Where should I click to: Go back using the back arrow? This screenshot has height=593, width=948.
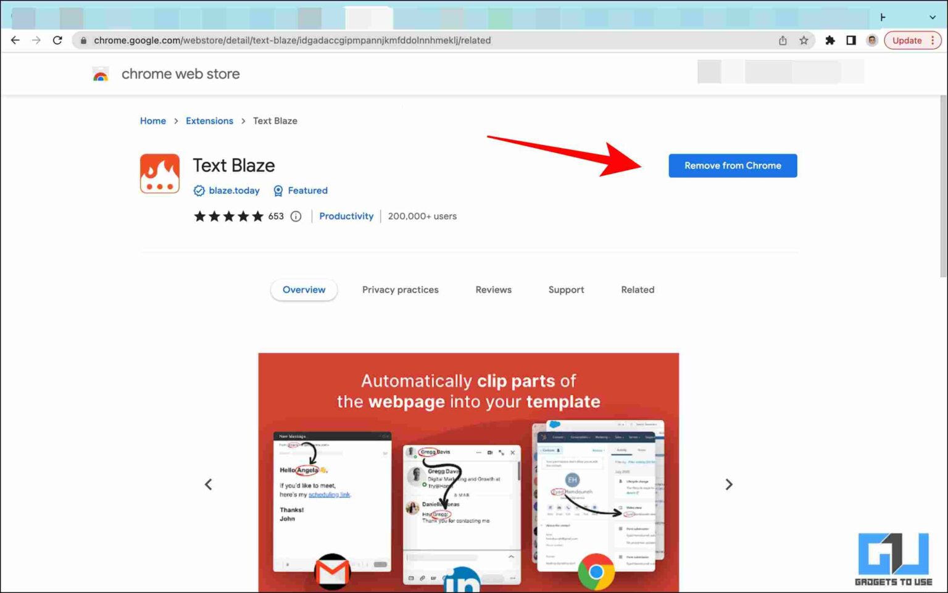[15, 40]
